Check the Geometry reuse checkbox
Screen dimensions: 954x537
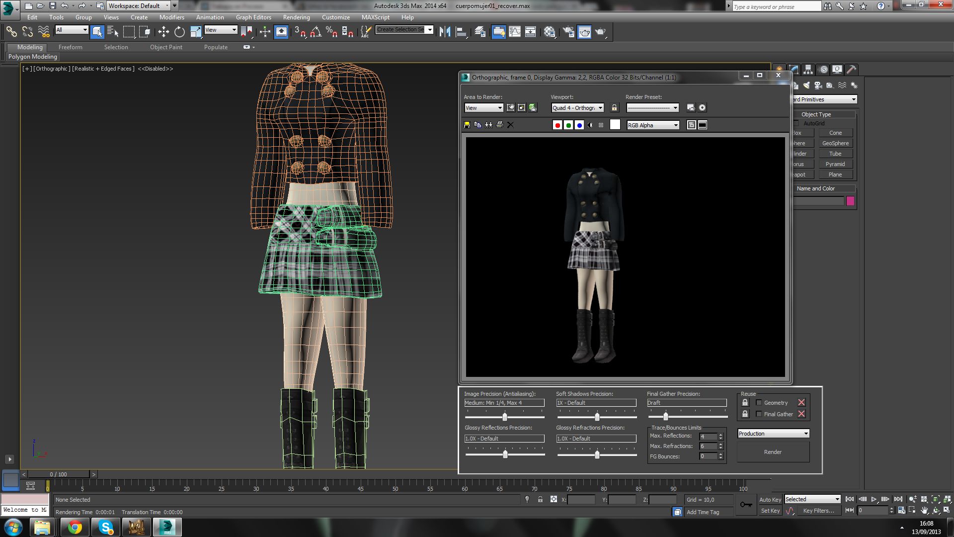click(x=759, y=403)
